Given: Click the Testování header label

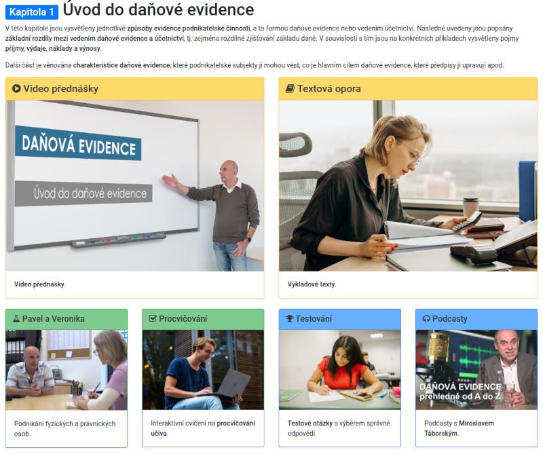Looking at the screenshot, I should click(x=314, y=318).
